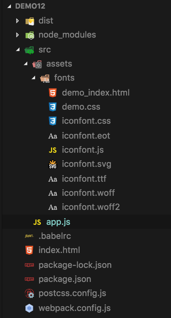Collapse the assets folder arrow
Viewport: 171px width, 318px height.
[x=25, y=64]
